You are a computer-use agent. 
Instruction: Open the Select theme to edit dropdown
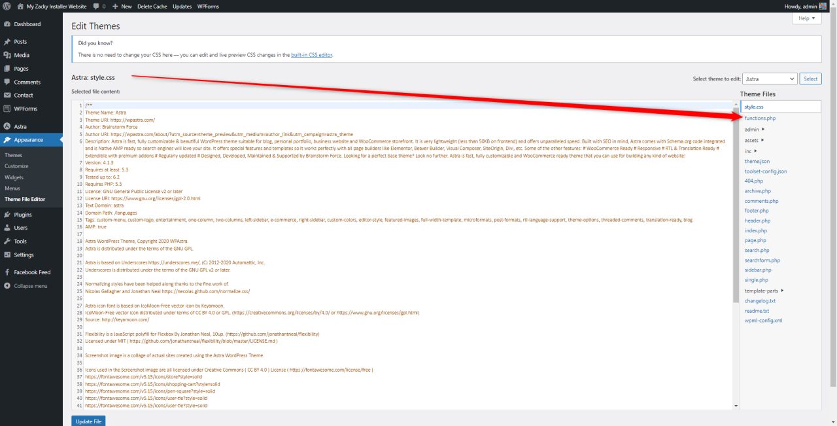(770, 78)
